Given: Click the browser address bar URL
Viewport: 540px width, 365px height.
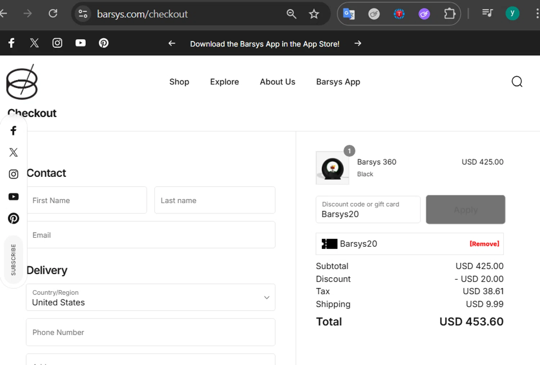Looking at the screenshot, I should 142,14.
